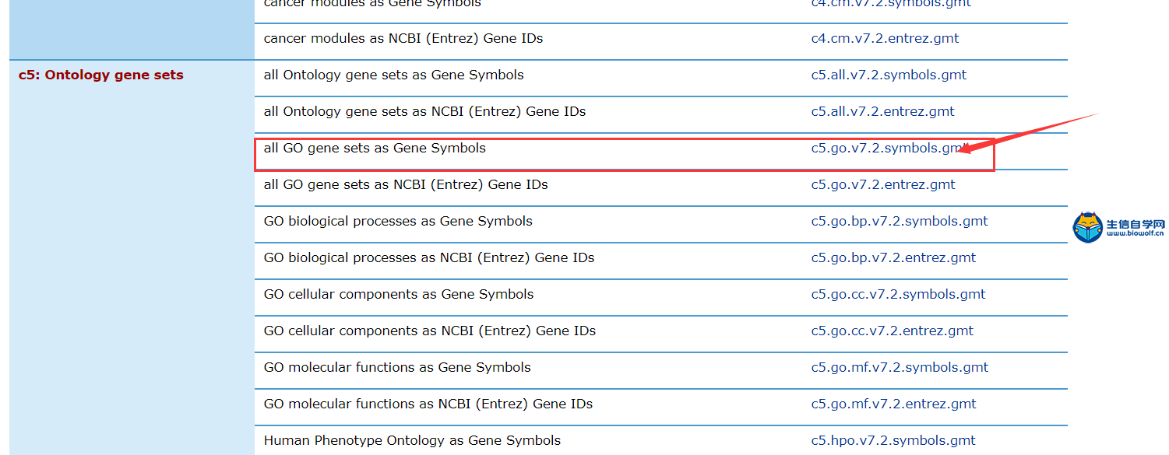The image size is (1169, 455).
Task: Download c5.go.v7.2.entrez.gmt file
Action: pos(883,185)
